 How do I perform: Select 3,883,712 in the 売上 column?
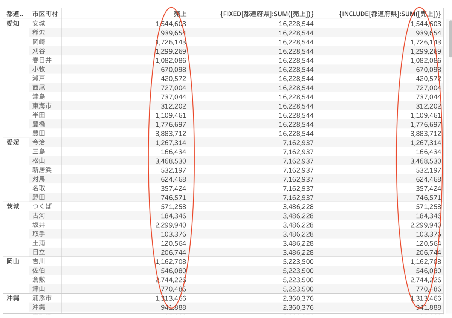tap(171, 133)
